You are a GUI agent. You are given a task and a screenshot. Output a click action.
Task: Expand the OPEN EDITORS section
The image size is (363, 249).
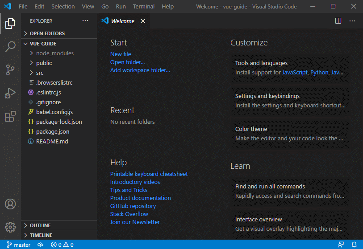59,33
